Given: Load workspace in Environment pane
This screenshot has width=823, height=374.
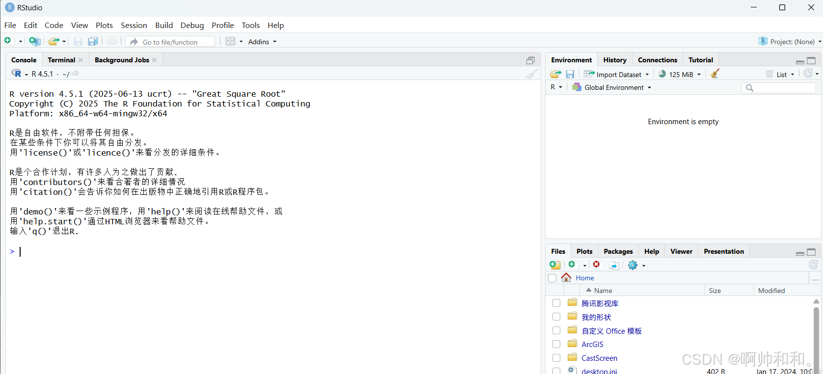Looking at the screenshot, I should (555, 74).
